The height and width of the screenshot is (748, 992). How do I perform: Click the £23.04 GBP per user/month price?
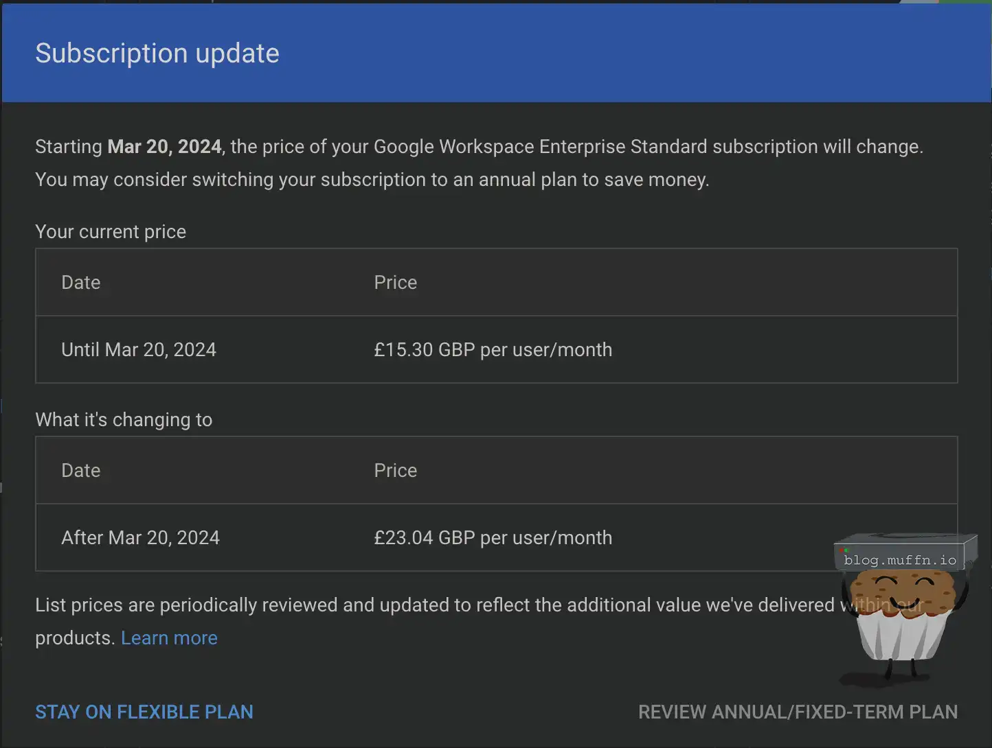(x=493, y=537)
